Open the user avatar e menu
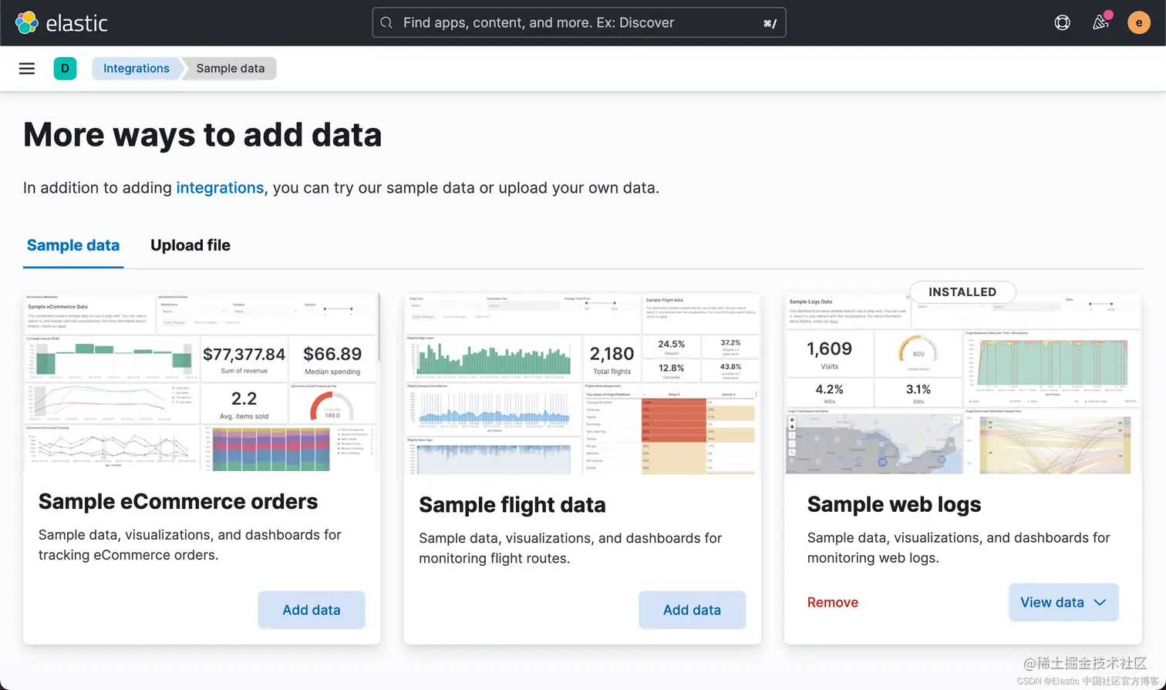The image size is (1166, 690). [x=1139, y=23]
